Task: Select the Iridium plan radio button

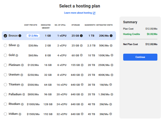Action: 5,114
